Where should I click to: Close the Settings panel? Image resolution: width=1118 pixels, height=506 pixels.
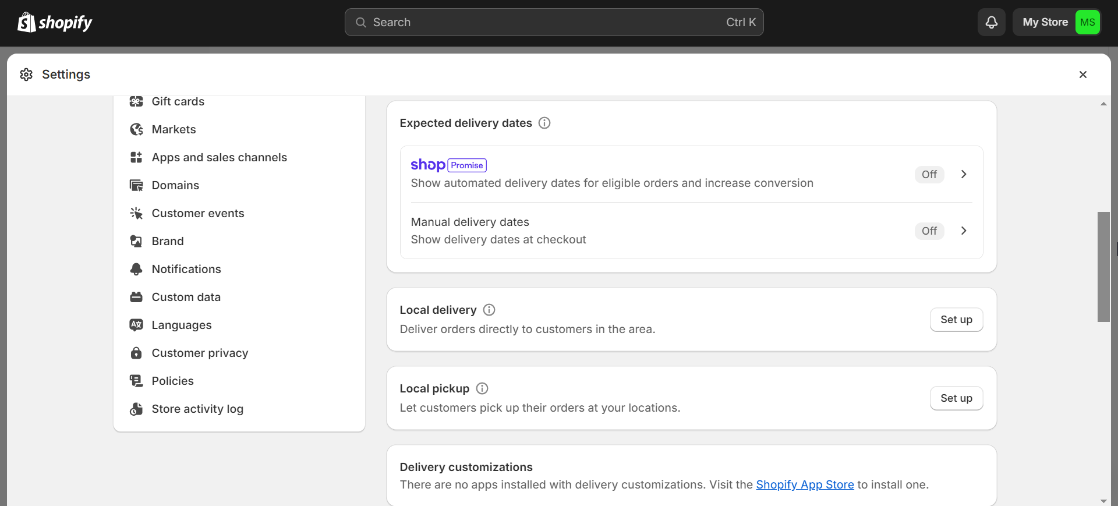[x=1082, y=75]
